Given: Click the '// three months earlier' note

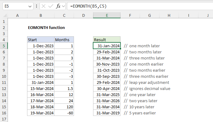Looking at the screenshot, I should (x=146, y=76).
